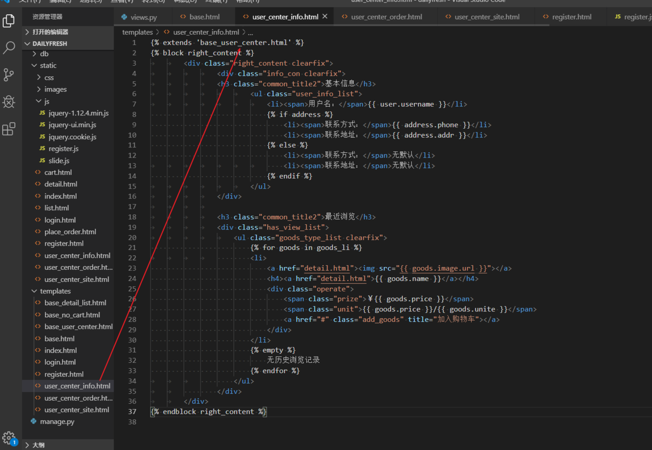
Task: Open the Source Control view
Action: click(9, 75)
